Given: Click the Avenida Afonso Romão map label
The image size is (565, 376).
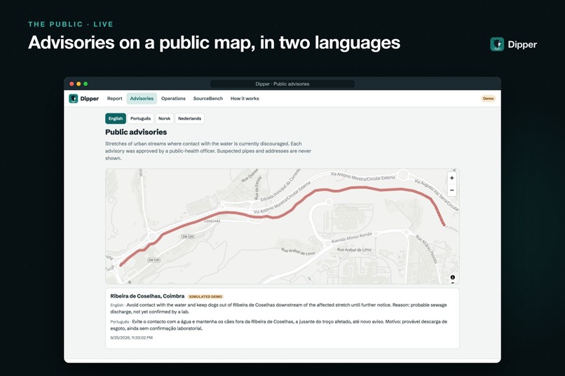Looking at the screenshot, I should (x=351, y=237).
